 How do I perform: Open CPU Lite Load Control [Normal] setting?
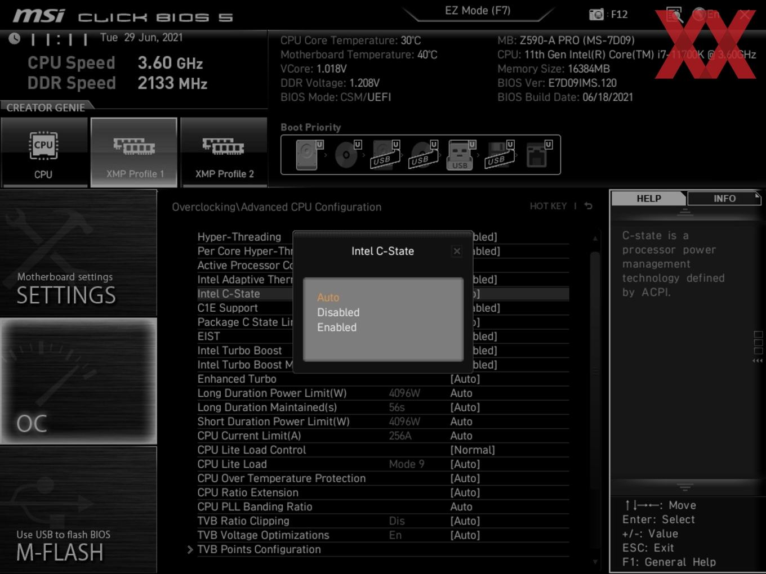click(x=383, y=450)
